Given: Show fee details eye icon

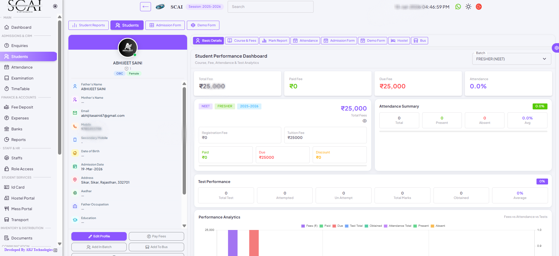Looking at the screenshot, I should (x=364, y=121).
